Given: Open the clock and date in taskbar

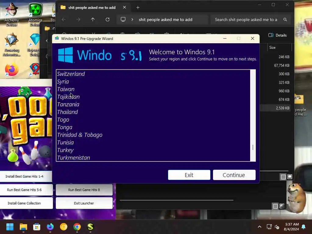Looking at the screenshot, I should click(x=292, y=227).
